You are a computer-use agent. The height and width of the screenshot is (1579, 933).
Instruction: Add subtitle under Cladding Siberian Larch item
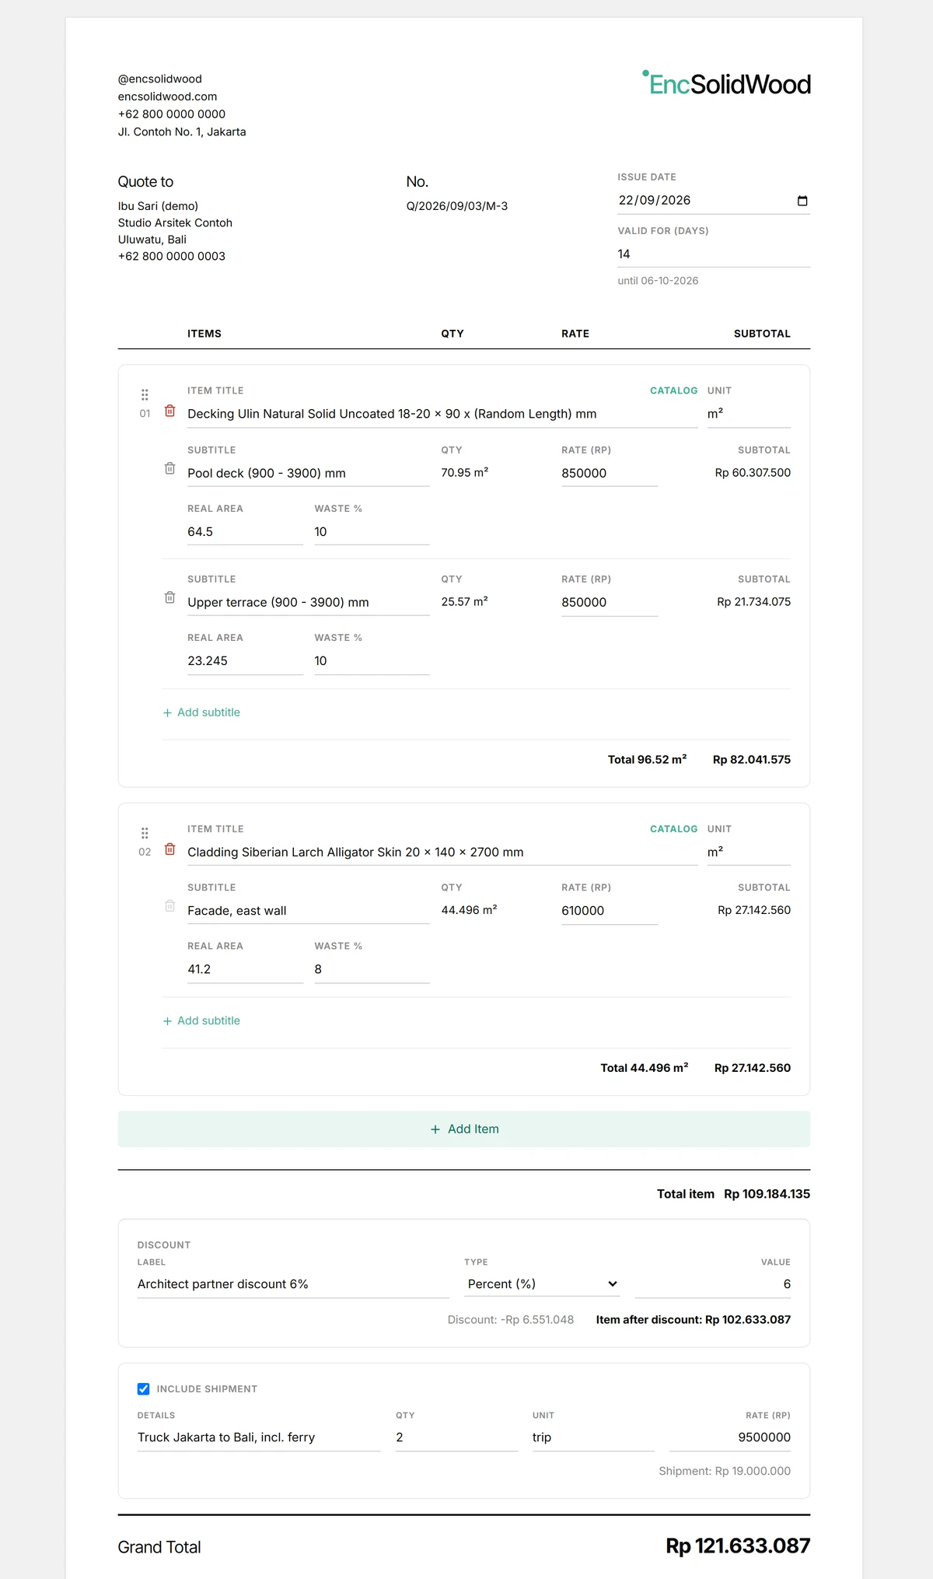point(201,1021)
